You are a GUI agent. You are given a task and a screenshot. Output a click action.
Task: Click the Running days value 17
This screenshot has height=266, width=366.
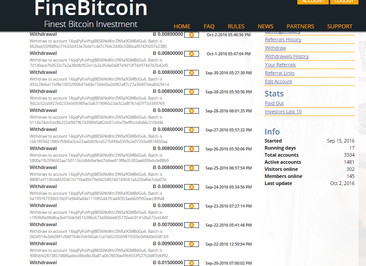click(352, 148)
